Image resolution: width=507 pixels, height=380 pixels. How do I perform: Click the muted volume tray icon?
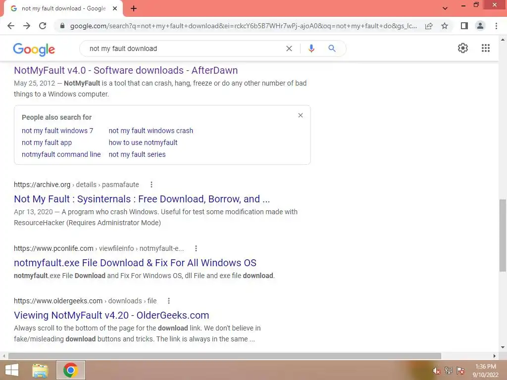coord(436,371)
